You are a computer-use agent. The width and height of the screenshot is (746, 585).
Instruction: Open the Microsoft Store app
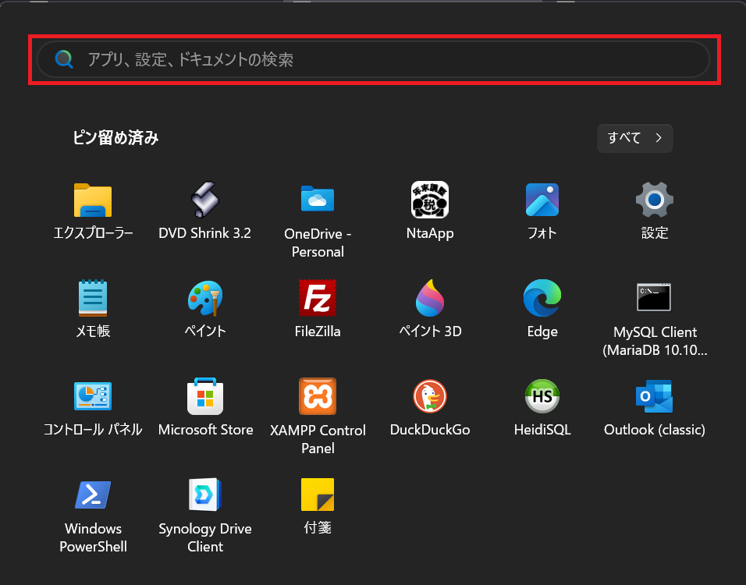coord(205,396)
